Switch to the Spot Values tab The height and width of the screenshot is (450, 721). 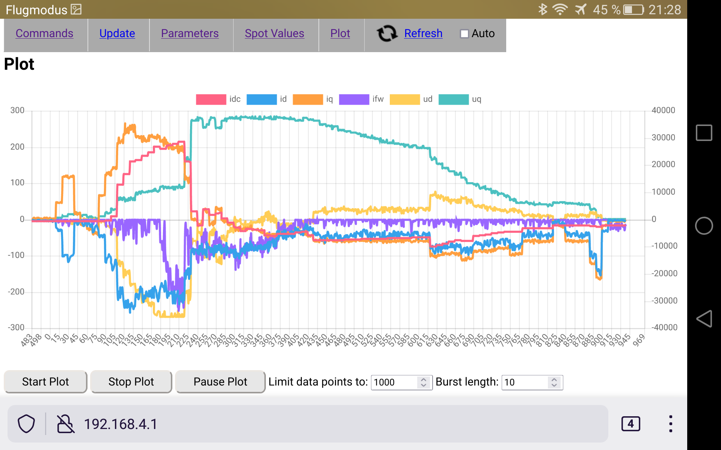coord(274,33)
